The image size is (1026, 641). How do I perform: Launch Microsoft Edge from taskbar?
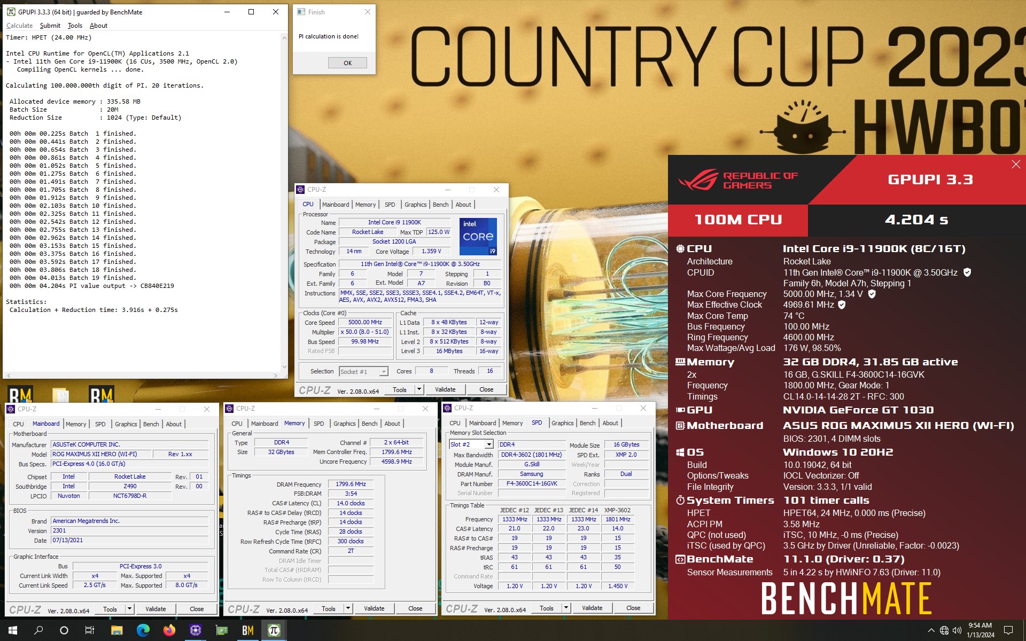(x=143, y=630)
